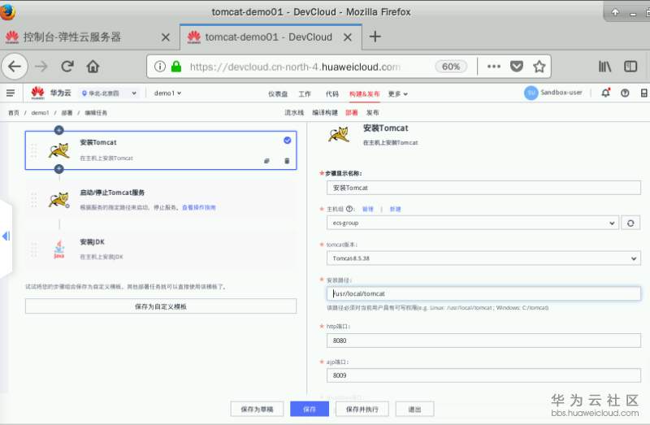Focus the http port 8080 field
Image resolution: width=650 pixels, height=425 pixels.
pos(483,340)
